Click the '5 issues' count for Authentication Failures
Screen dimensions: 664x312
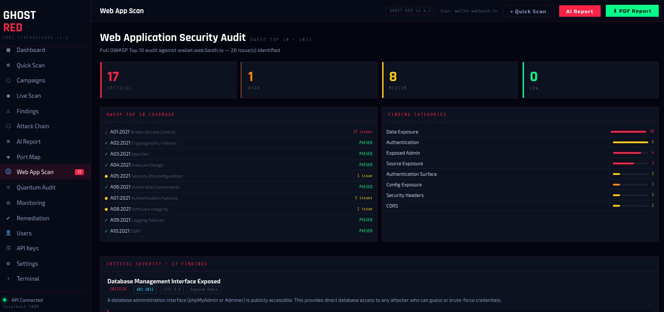click(364, 198)
